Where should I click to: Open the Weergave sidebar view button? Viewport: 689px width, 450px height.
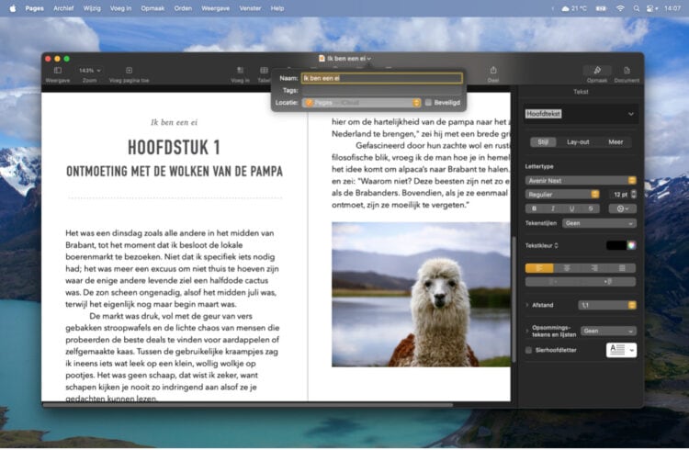click(57, 71)
